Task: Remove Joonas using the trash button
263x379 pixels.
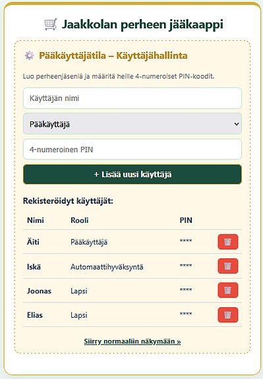Action: tap(227, 290)
